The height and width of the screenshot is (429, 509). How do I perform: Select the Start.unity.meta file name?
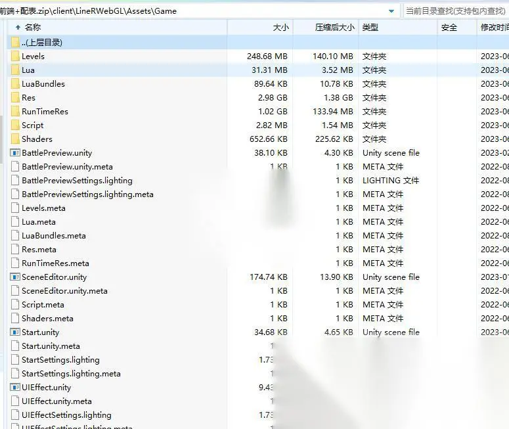pos(51,346)
